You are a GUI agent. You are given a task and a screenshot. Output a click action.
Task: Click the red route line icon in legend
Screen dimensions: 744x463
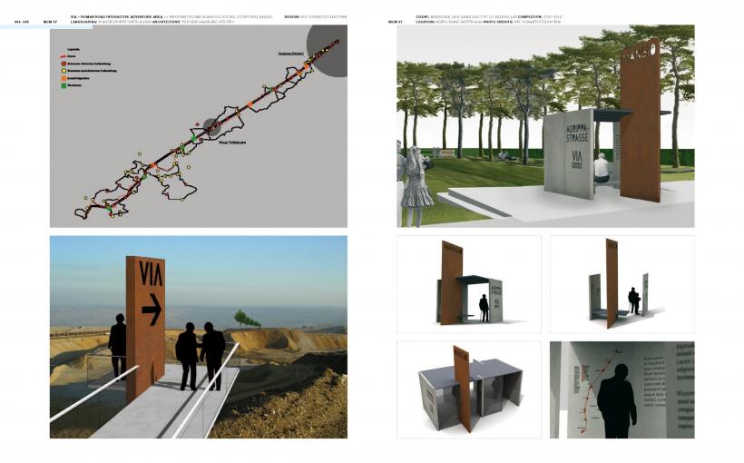(61, 55)
